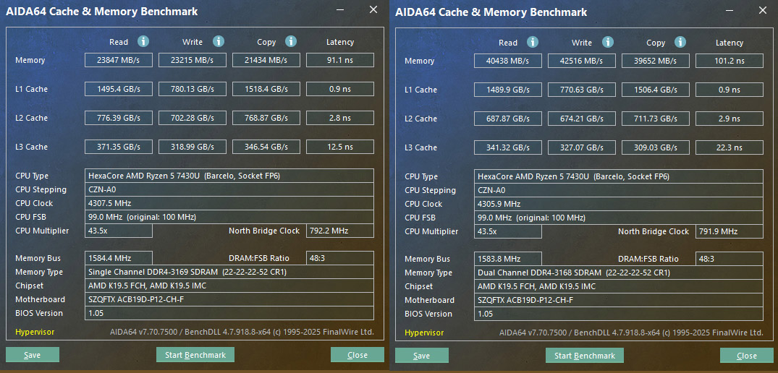Select the 792.2 MHz North Bridge Clock field
This screenshot has width=778, height=373.
[x=339, y=231]
